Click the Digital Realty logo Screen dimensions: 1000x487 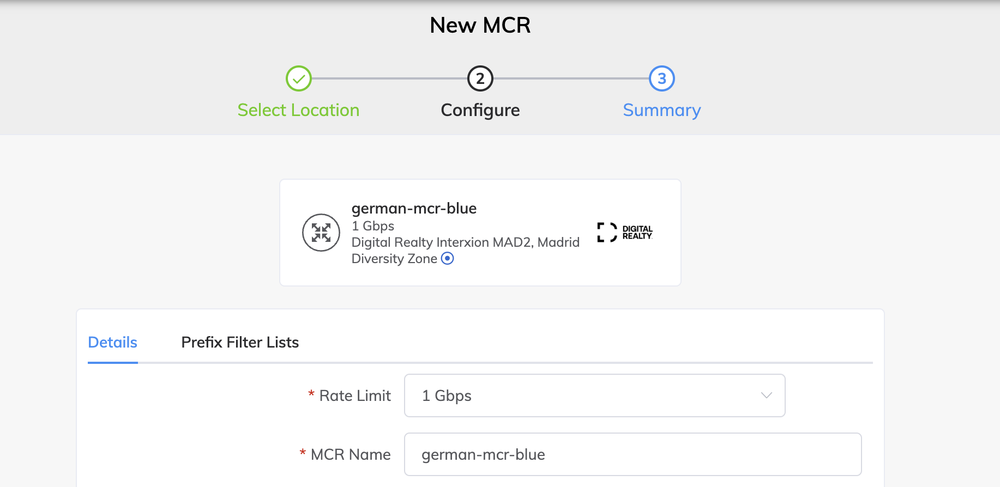[x=625, y=233]
